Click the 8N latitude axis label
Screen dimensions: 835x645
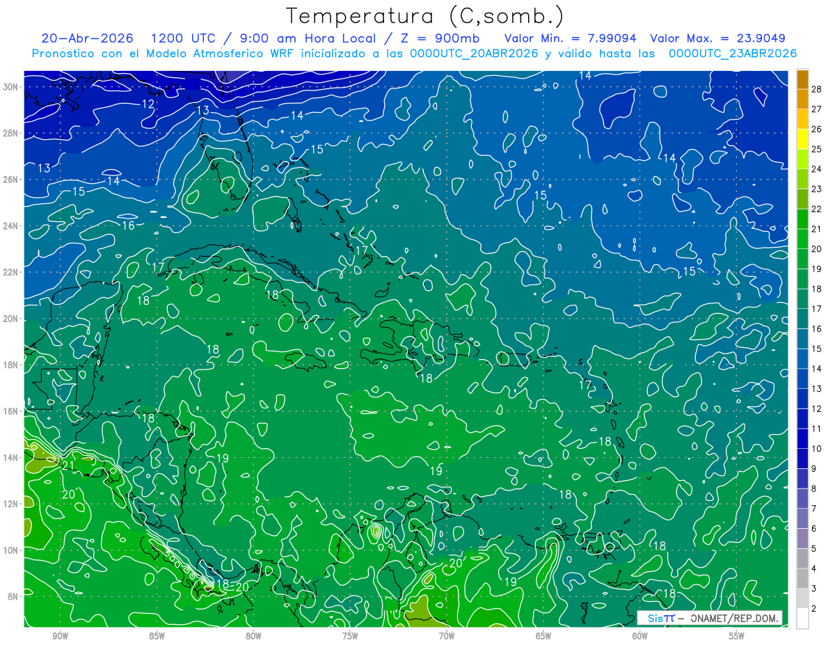click(x=14, y=596)
